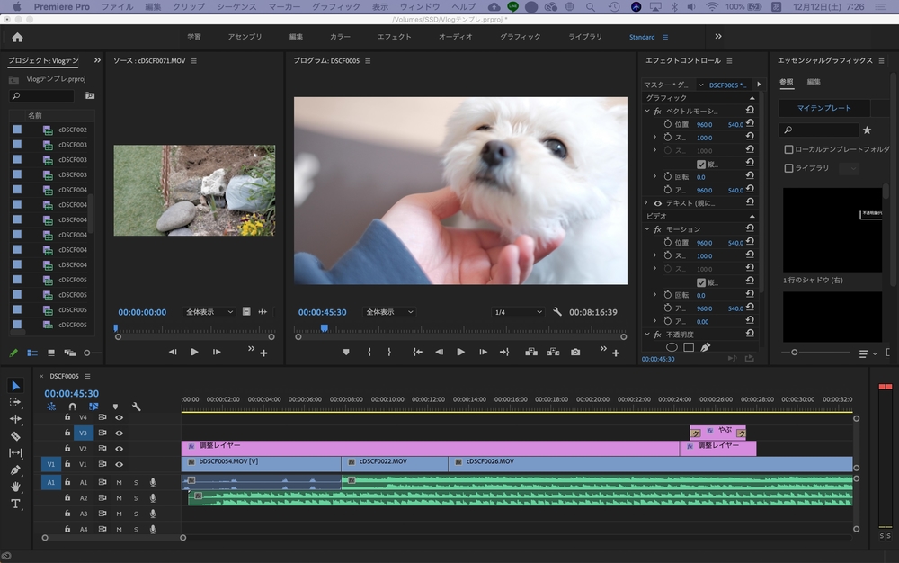
Task: Toggle V4 track output eye
Action: 120,417
